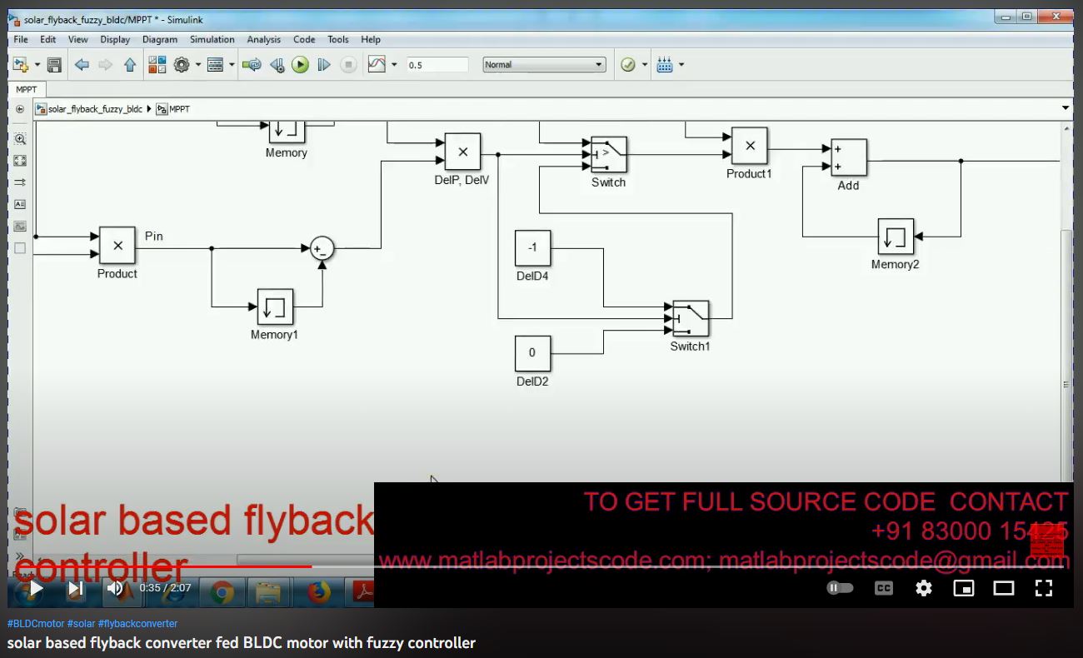
Task: Expand the Build Model dropdown arrow
Action: point(681,65)
